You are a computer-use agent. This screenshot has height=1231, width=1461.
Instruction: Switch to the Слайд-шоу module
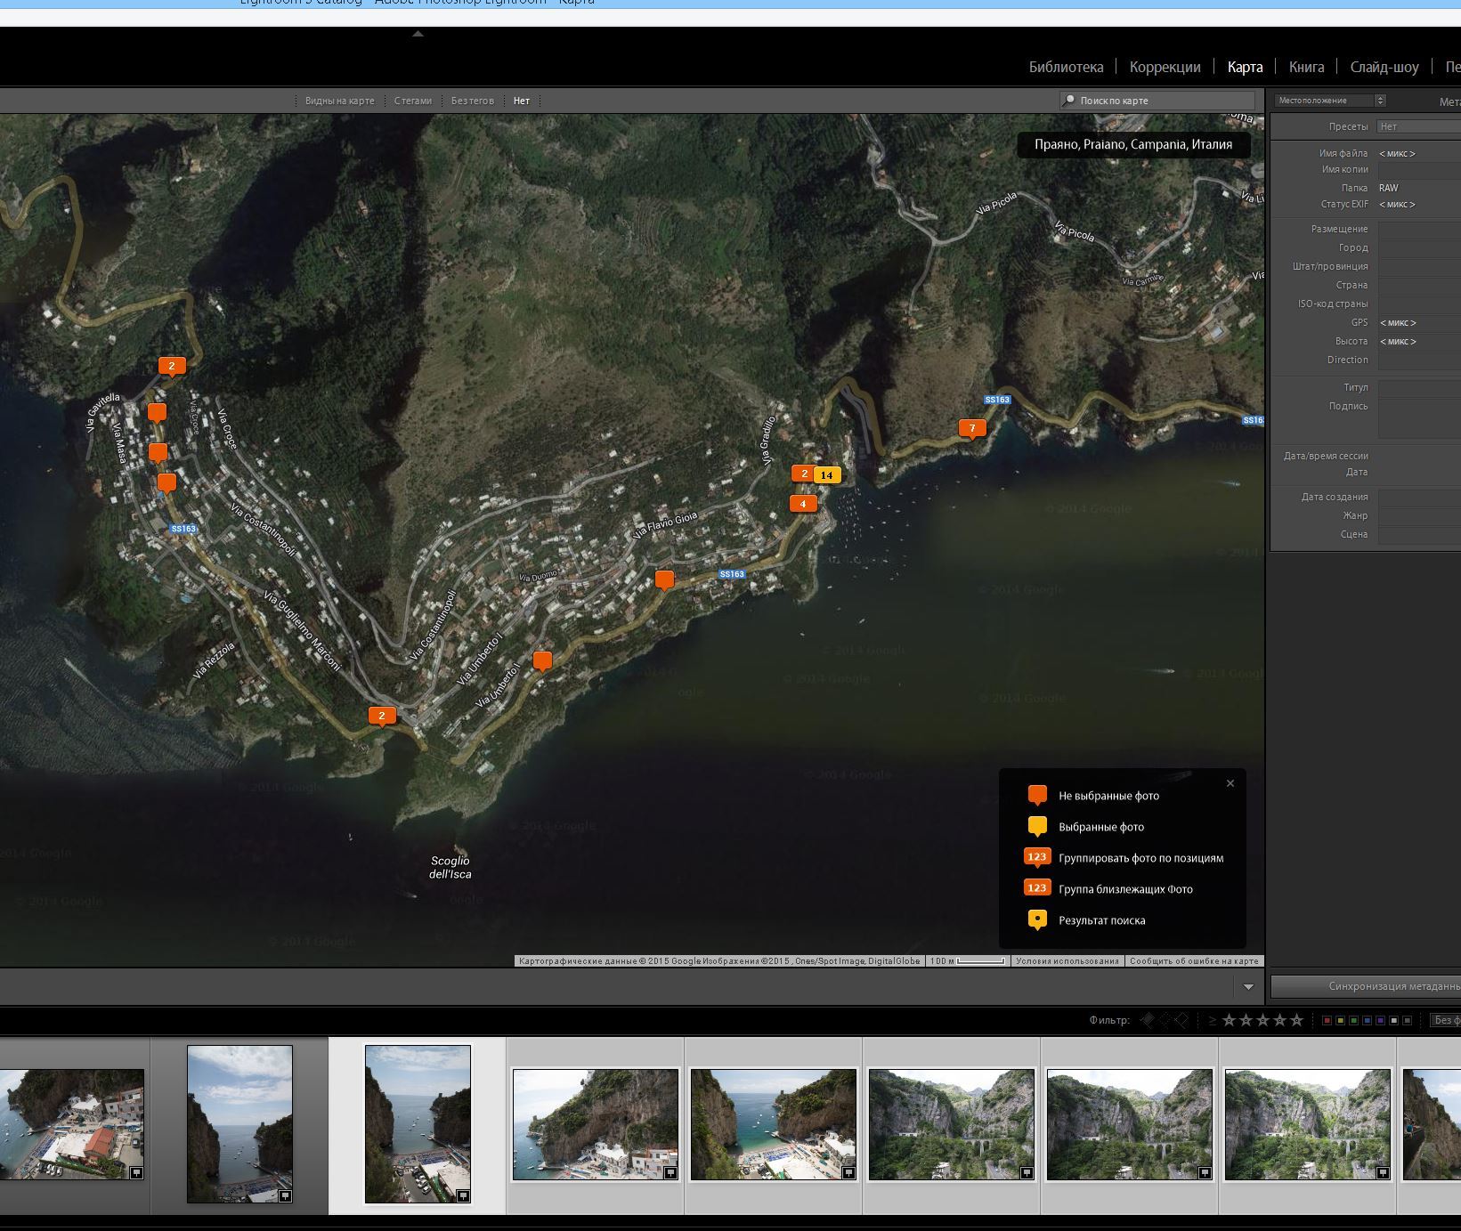coord(1384,67)
